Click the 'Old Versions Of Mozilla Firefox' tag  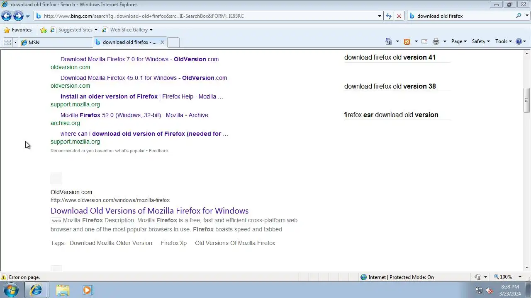coord(235,243)
